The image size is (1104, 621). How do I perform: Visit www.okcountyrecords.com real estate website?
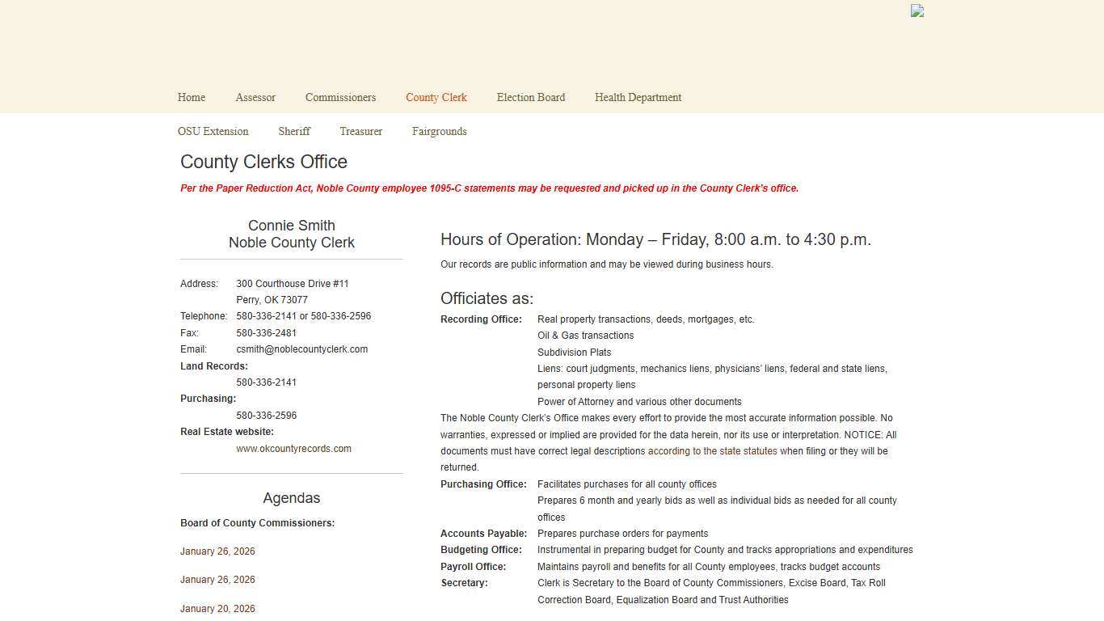click(x=293, y=448)
